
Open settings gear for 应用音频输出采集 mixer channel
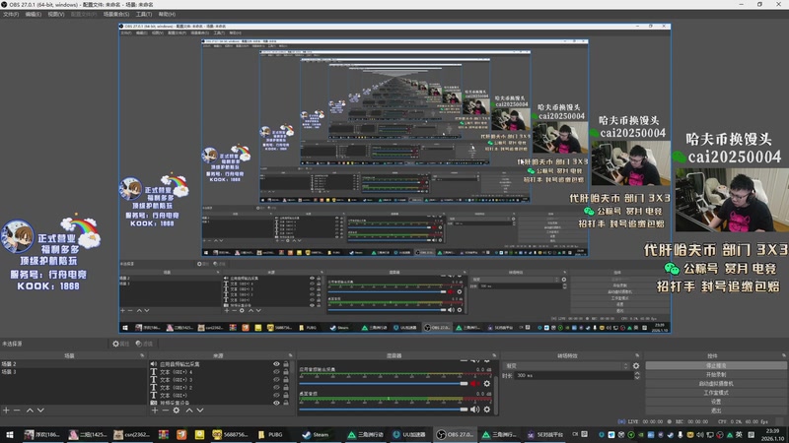pos(486,384)
